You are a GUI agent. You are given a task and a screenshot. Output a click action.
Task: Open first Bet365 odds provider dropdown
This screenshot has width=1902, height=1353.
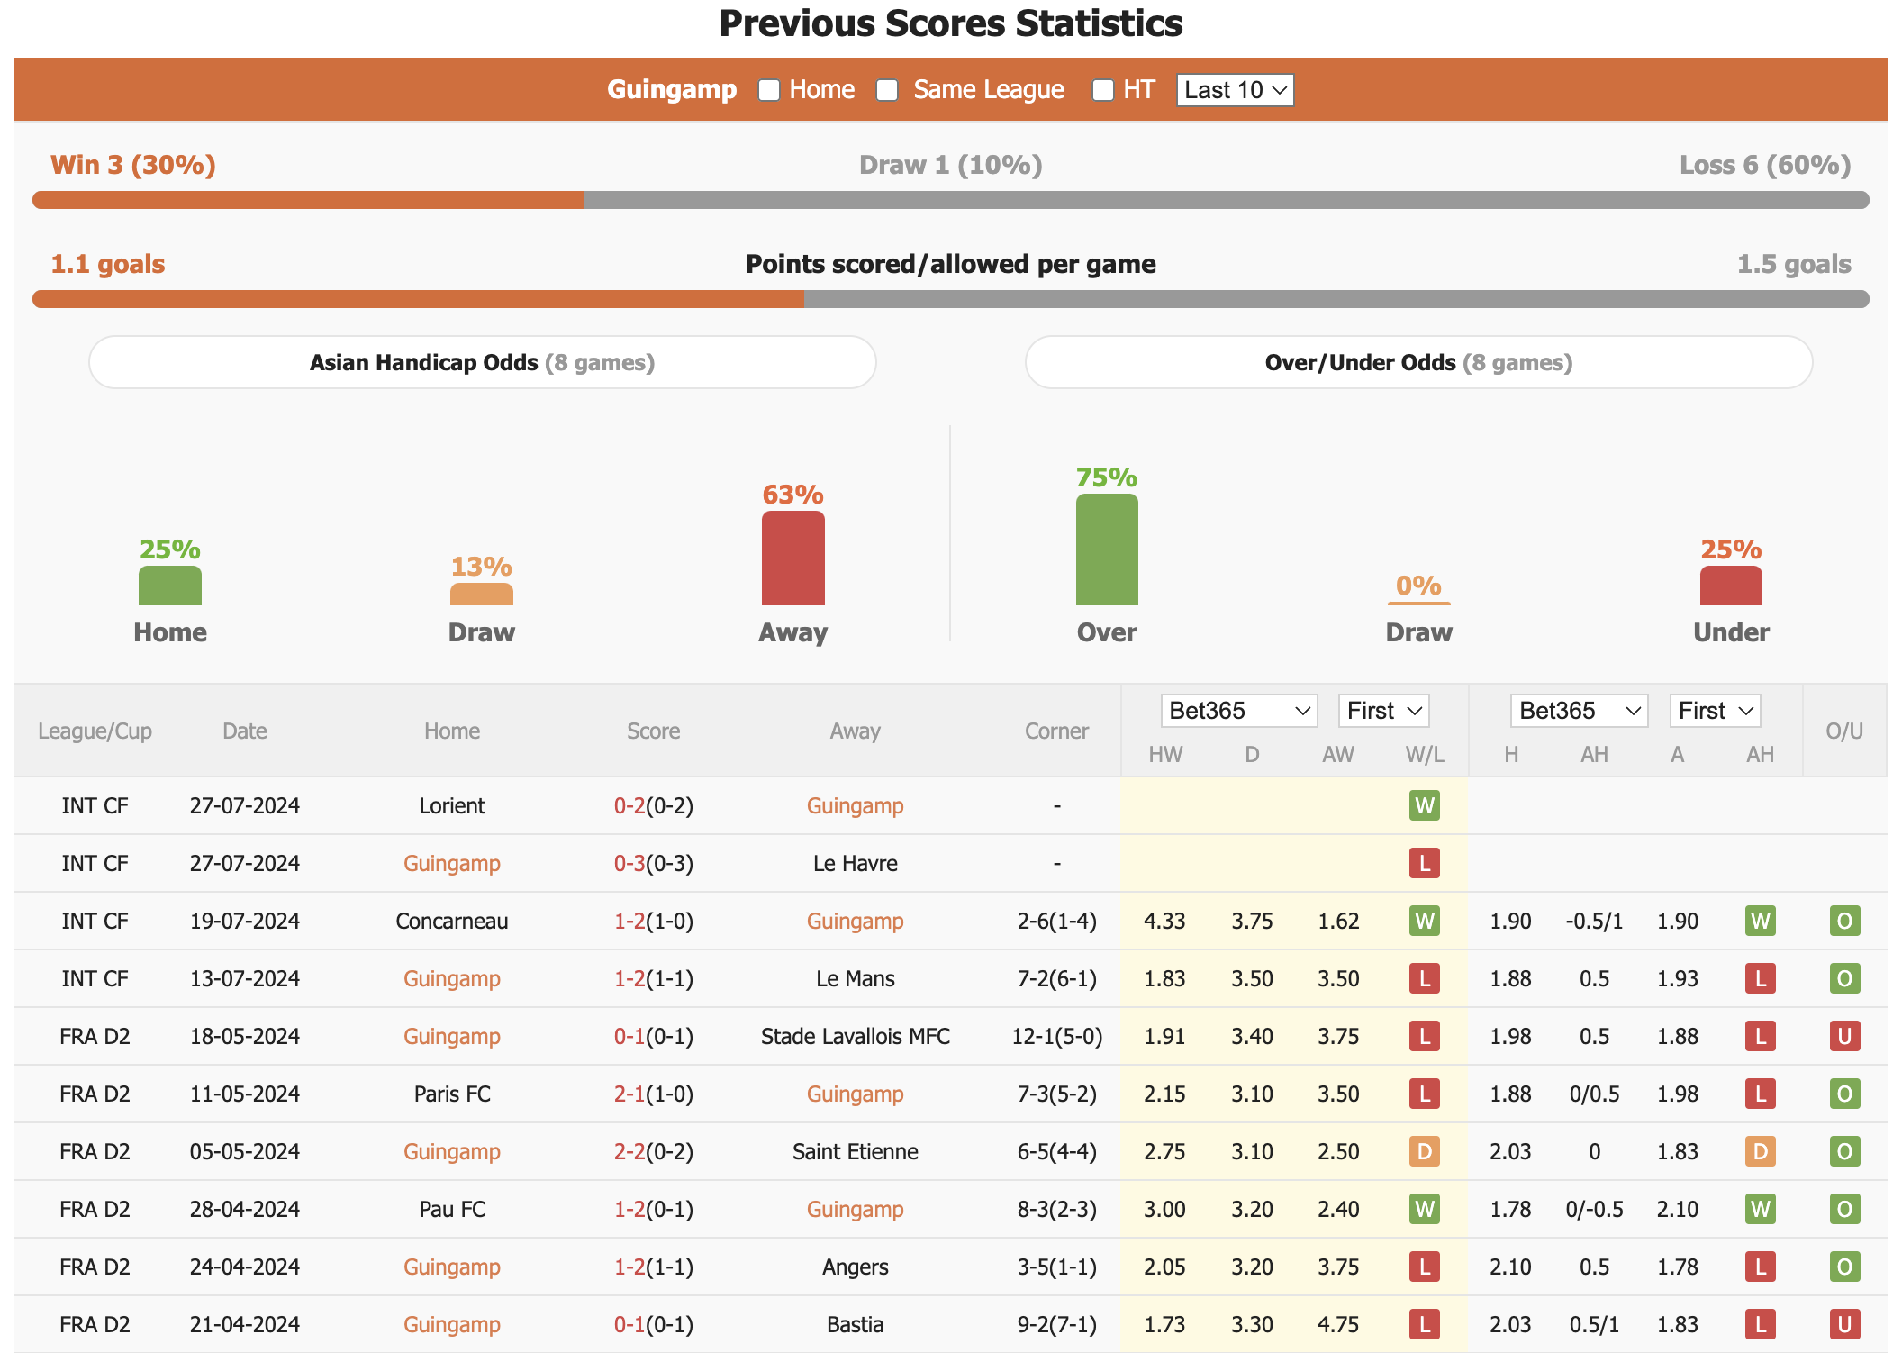tap(1239, 711)
